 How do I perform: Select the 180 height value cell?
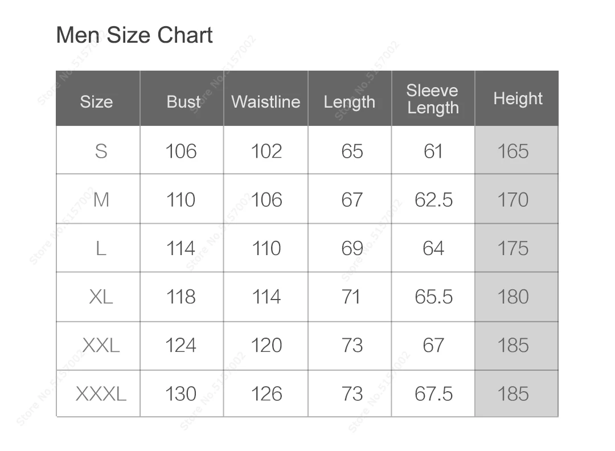[x=513, y=297]
